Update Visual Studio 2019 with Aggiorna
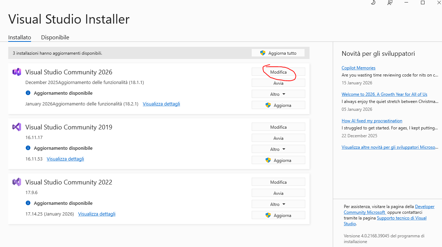The width and height of the screenshot is (442, 247). pyautogui.click(x=278, y=160)
